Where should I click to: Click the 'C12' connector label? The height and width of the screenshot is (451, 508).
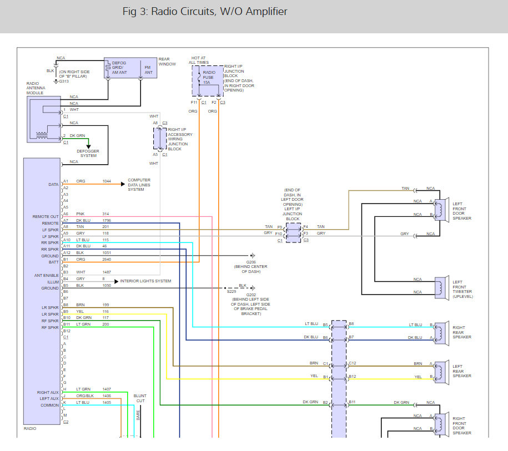[352, 363]
